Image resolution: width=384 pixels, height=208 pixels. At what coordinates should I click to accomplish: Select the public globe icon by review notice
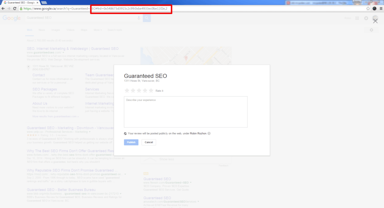click(x=125, y=133)
